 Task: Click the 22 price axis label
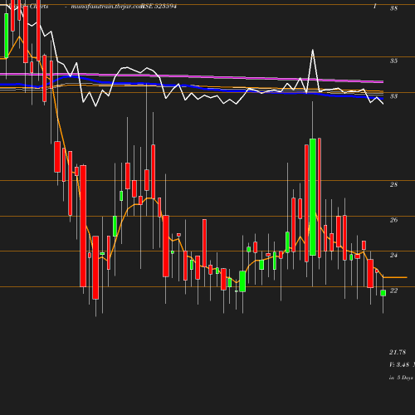[x=393, y=290]
